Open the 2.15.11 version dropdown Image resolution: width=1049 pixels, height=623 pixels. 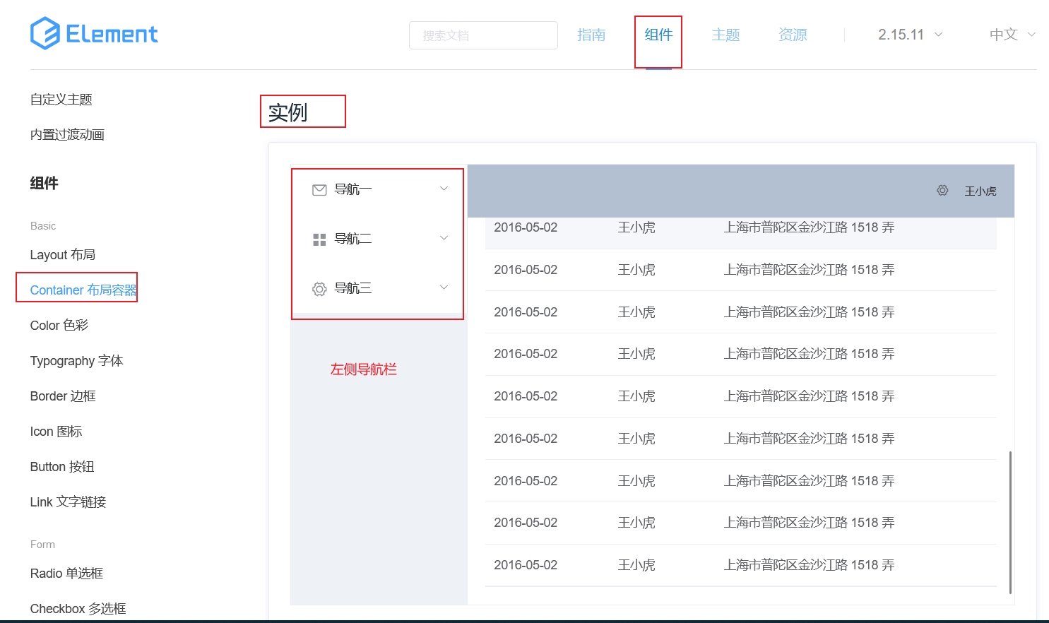coord(910,35)
